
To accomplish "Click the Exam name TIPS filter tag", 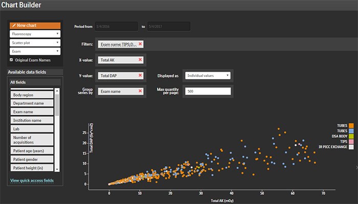I will pyautogui.click(x=121, y=44).
